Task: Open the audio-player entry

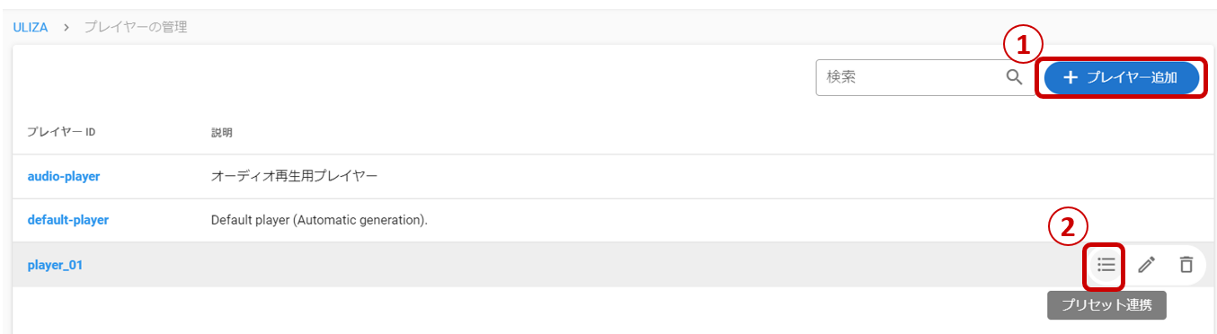Action: pos(64,176)
